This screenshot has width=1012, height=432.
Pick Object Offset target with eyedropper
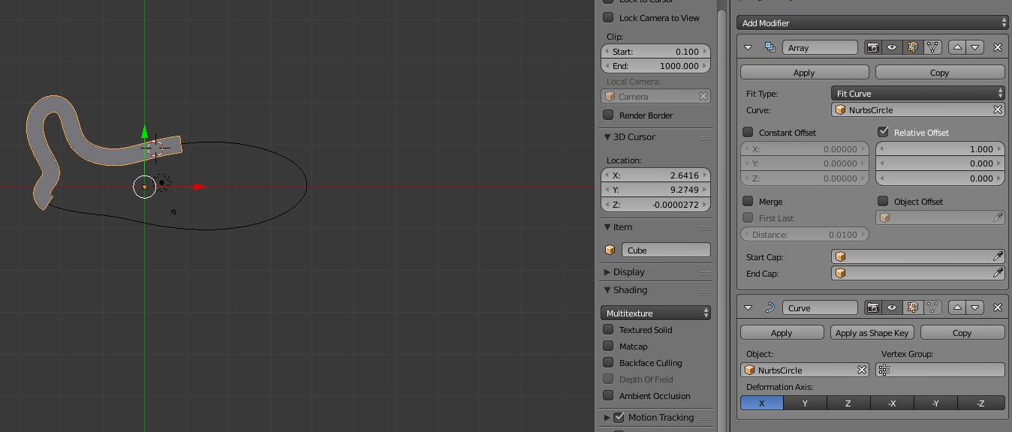tap(998, 217)
